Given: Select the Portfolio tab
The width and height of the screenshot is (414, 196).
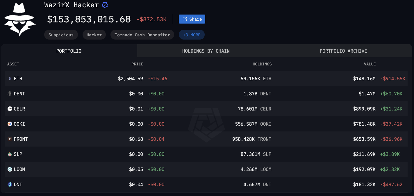Looking at the screenshot, I should (x=69, y=51).
